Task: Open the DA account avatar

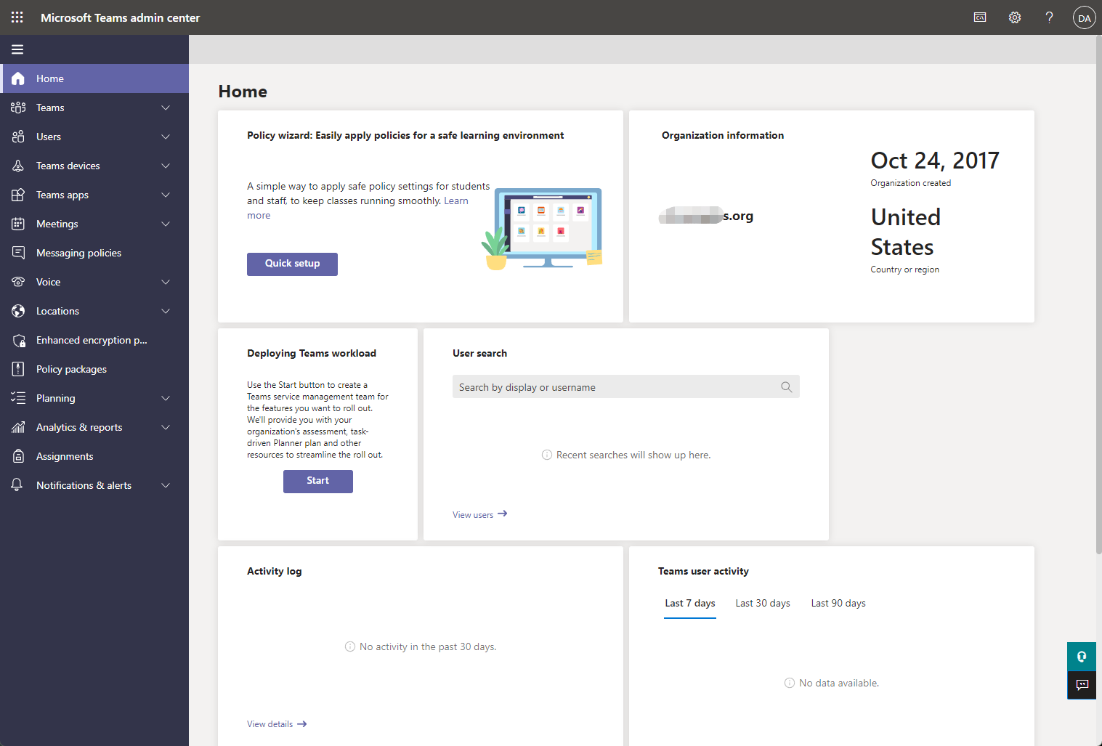Action: 1084,18
